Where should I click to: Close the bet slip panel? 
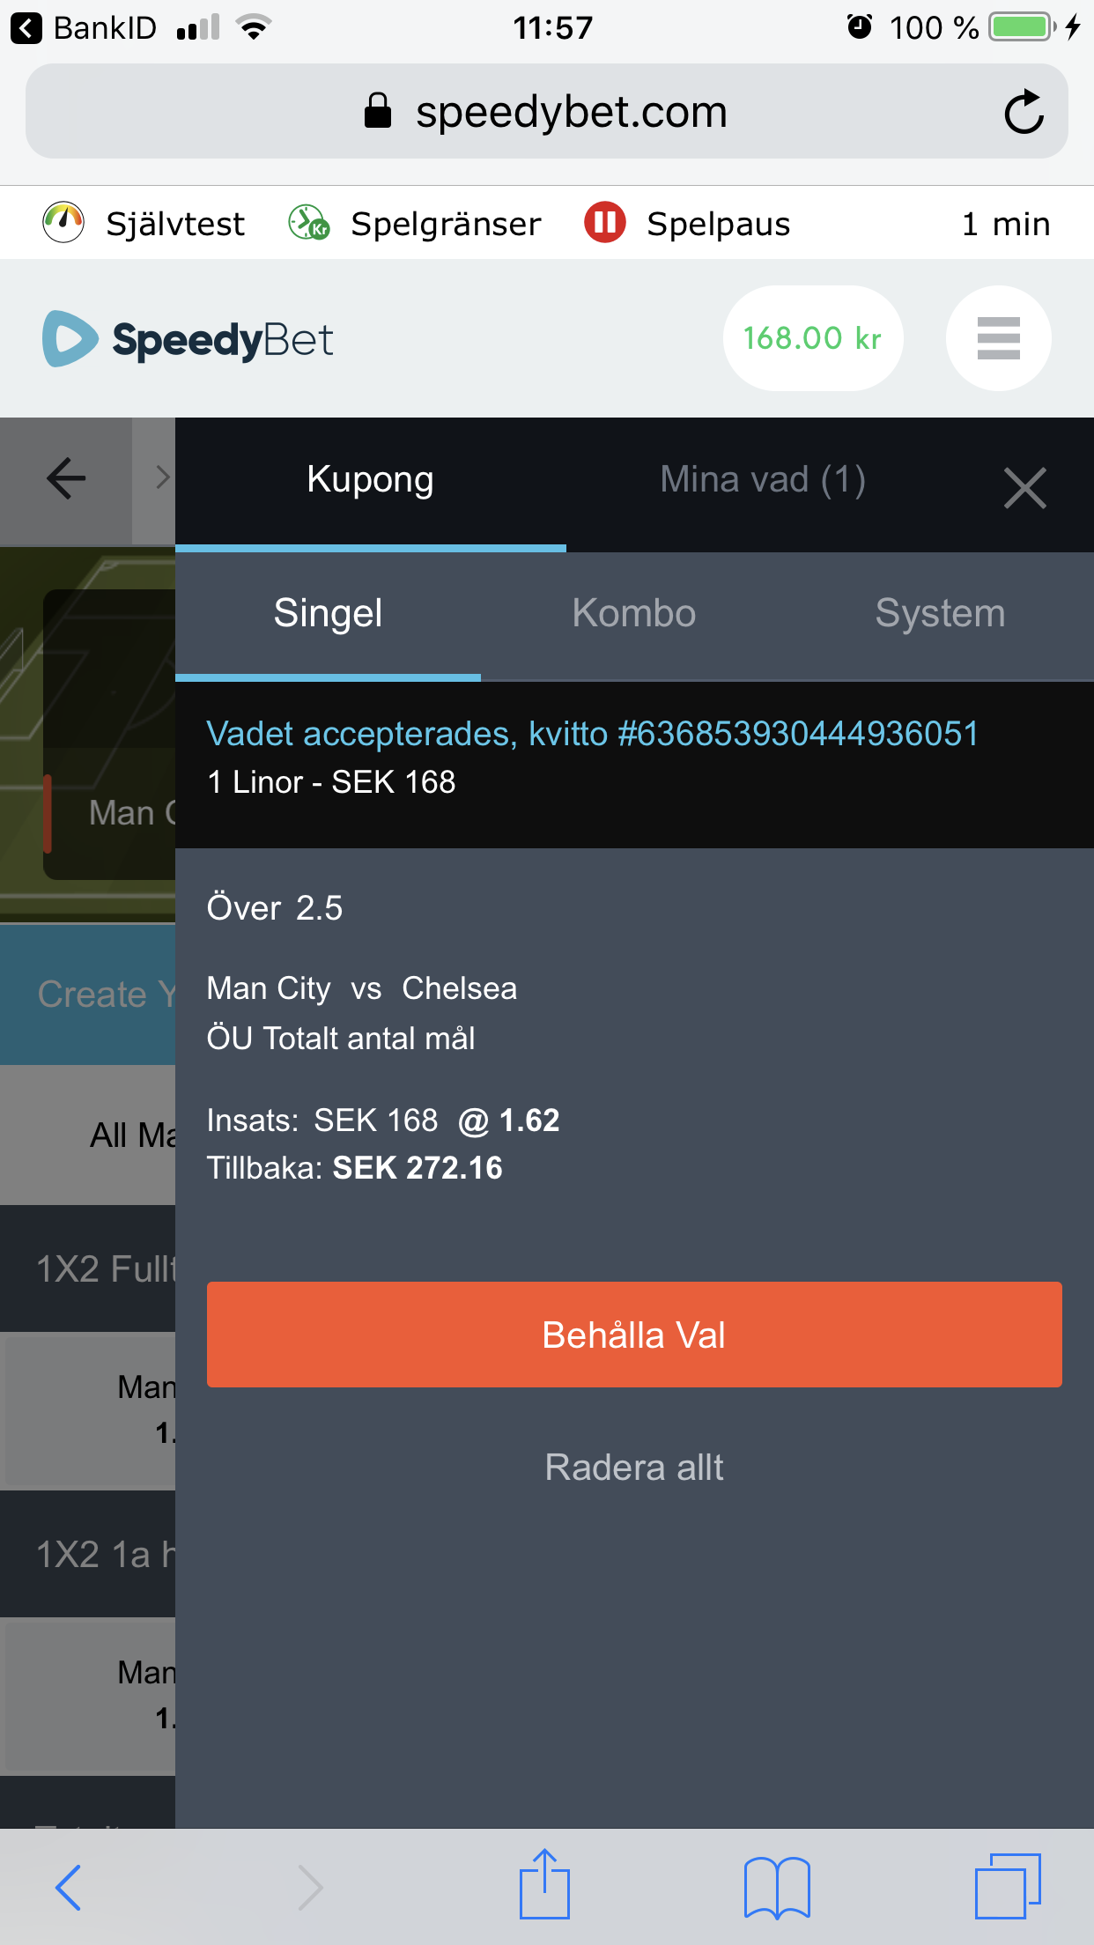1024,487
